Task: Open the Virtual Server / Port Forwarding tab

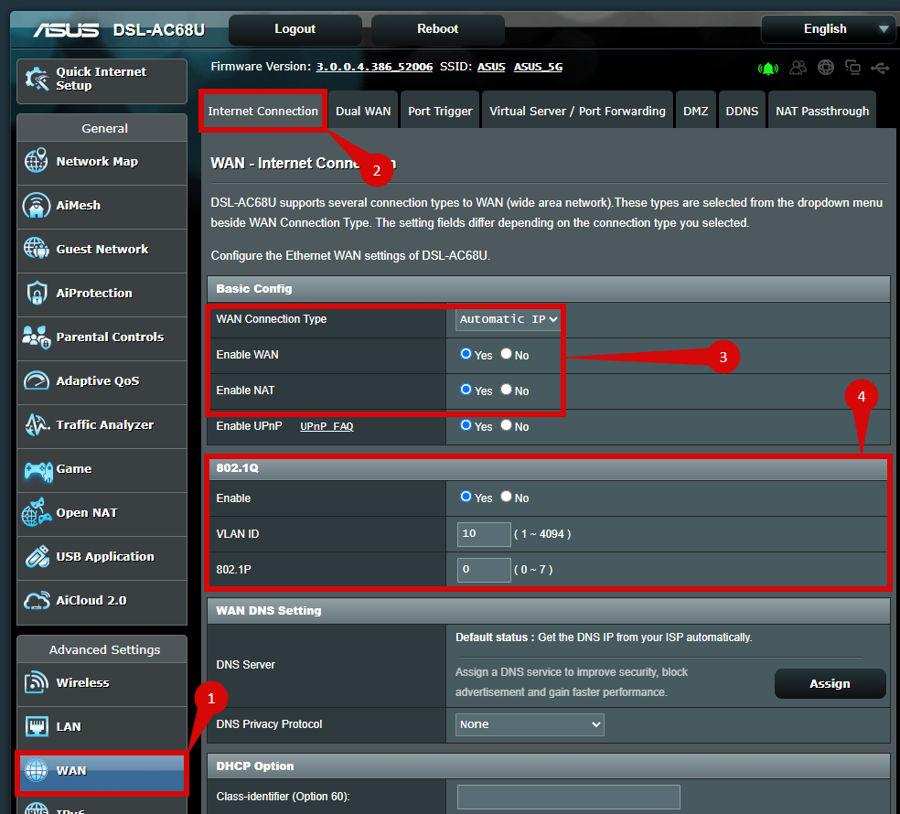Action: [x=577, y=112]
